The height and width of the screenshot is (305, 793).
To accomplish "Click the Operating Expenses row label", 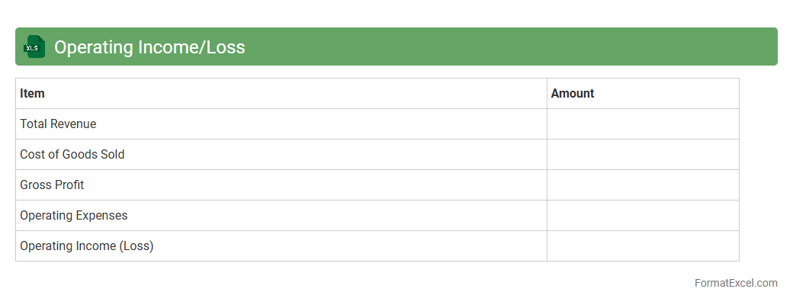I will pos(74,215).
